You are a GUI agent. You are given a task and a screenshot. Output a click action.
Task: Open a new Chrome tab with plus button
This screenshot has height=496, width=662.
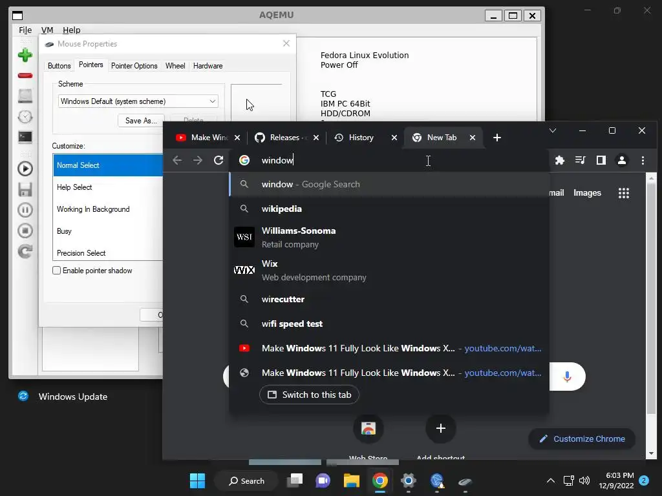pos(497,138)
